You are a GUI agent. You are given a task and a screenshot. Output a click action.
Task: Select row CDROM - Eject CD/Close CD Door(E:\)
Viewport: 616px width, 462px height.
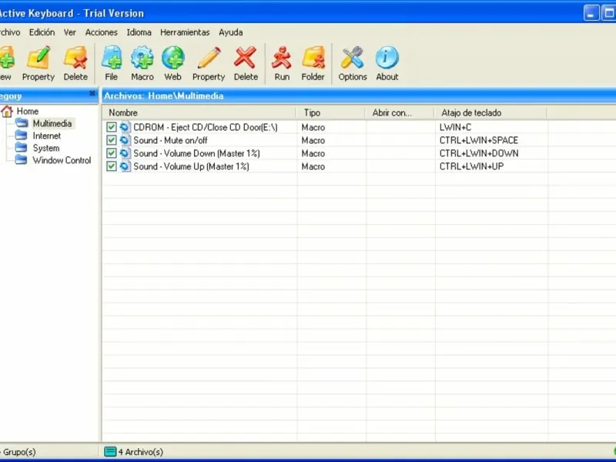coord(359,127)
